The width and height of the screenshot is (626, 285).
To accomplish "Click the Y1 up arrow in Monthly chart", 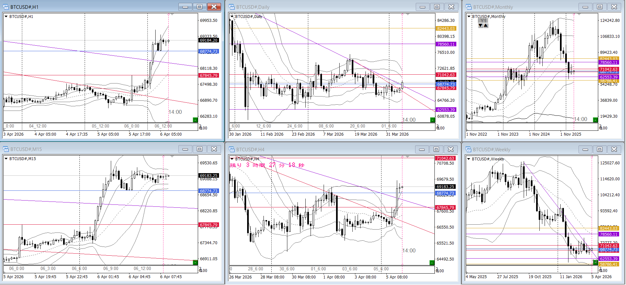I will (486, 25).
